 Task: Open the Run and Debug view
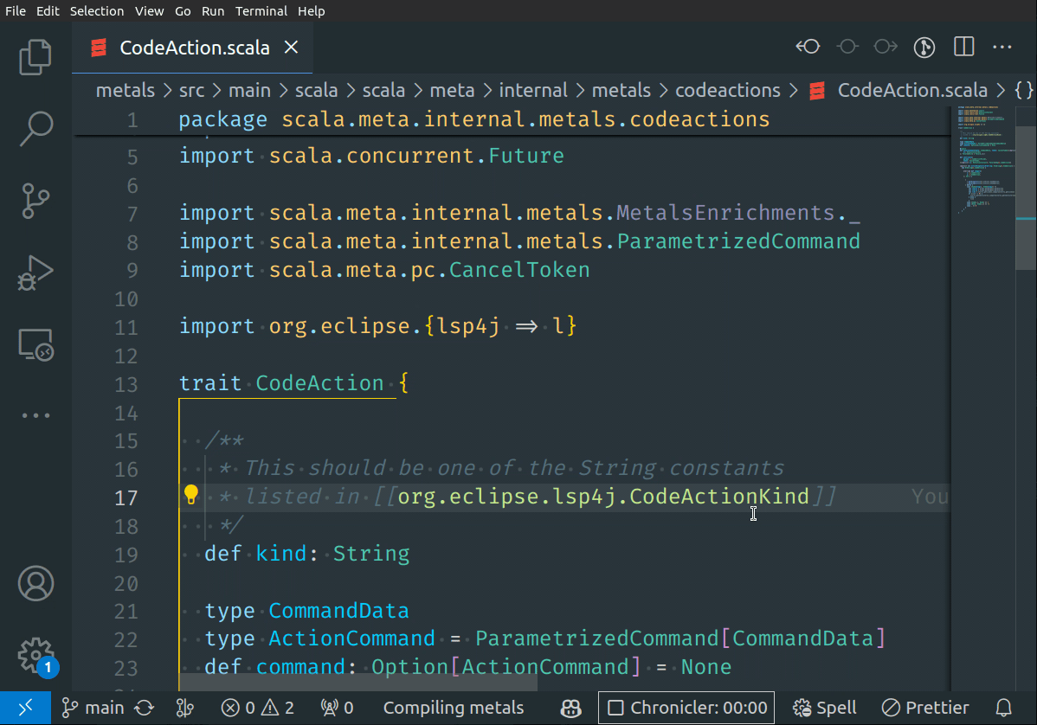(x=35, y=273)
